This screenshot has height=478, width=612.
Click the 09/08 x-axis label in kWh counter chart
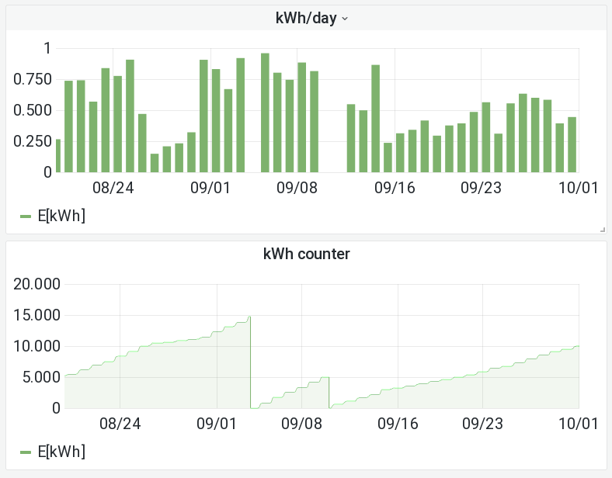pos(301,424)
